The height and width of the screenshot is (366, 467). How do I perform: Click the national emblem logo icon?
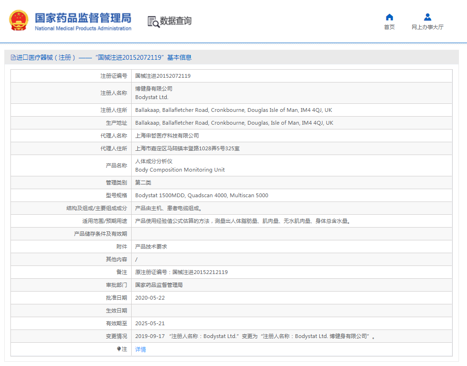tap(19, 20)
